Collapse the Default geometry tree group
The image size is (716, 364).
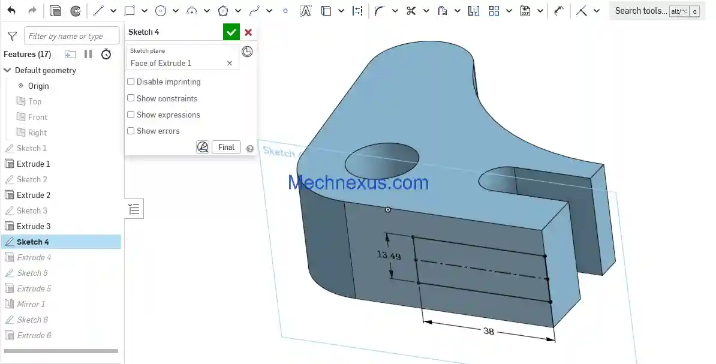point(8,70)
